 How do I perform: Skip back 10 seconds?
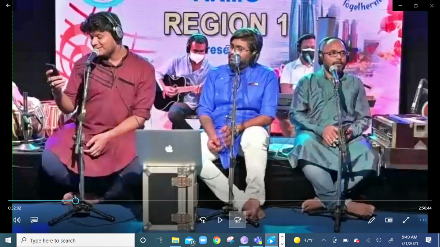[203, 220]
